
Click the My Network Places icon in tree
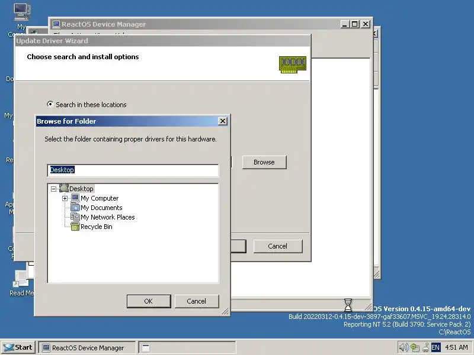click(75, 217)
